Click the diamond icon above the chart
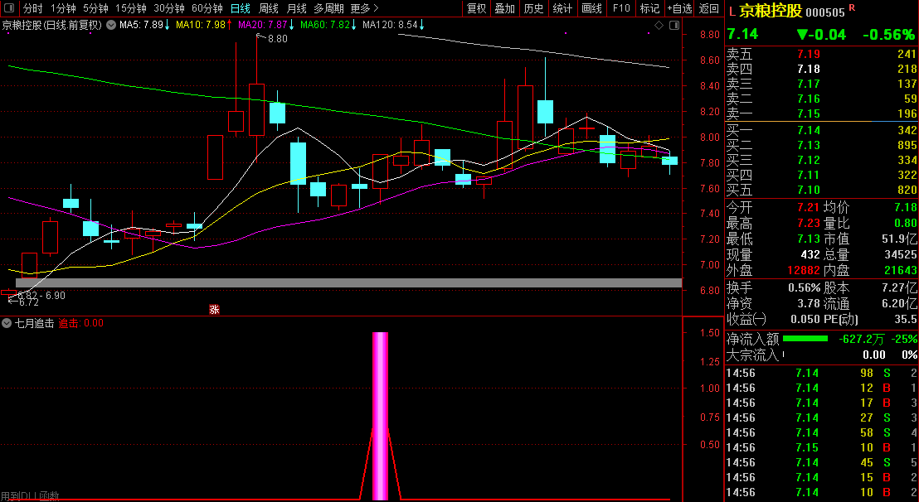Screen dimensions: 919x502 (x=659, y=26)
